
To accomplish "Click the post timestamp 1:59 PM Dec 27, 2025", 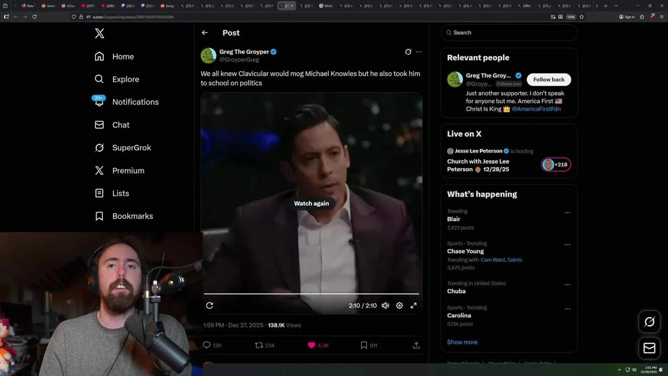I will (233, 325).
